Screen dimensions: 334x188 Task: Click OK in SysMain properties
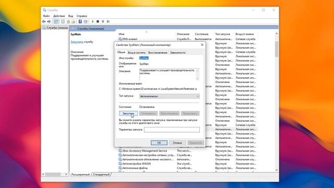(x=159, y=143)
